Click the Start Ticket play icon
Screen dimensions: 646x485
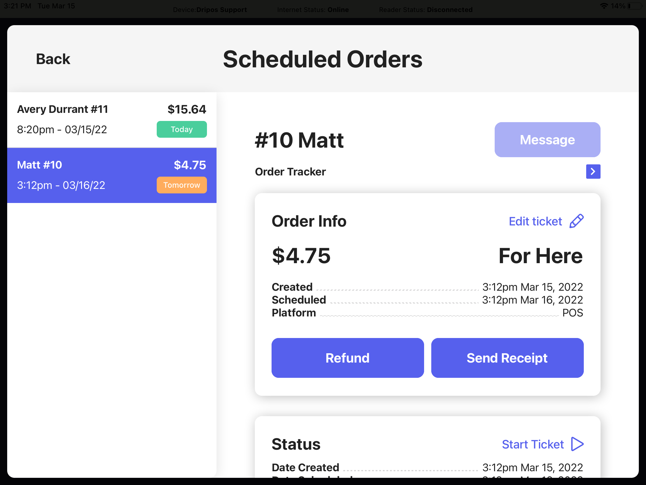point(577,444)
